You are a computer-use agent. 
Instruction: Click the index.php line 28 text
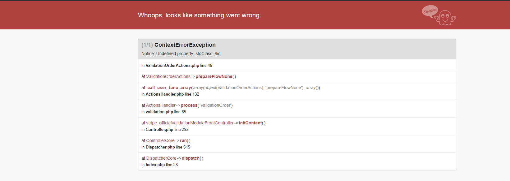point(159,165)
